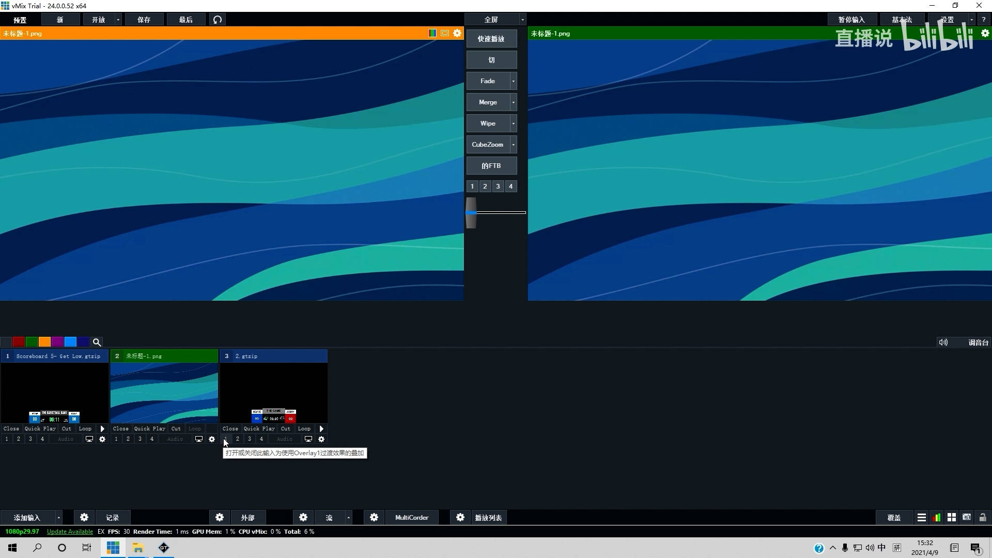The image size is (992, 558).
Task: Click the 保存 menu button
Action: coord(144,20)
